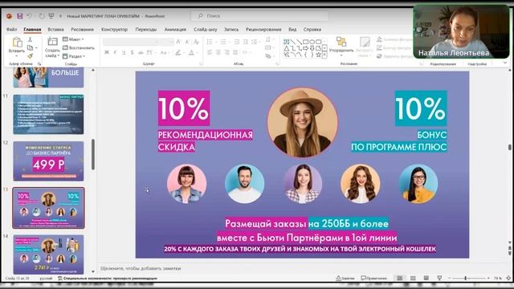Save the presentation with the purple disk icon
The image size is (514, 289).
[x=20, y=16]
